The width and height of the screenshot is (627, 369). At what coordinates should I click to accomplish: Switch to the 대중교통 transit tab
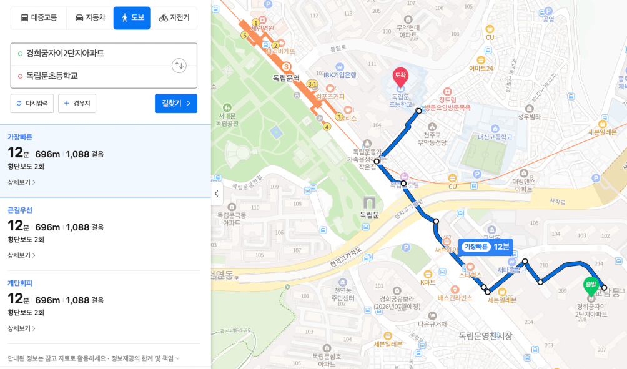point(38,17)
